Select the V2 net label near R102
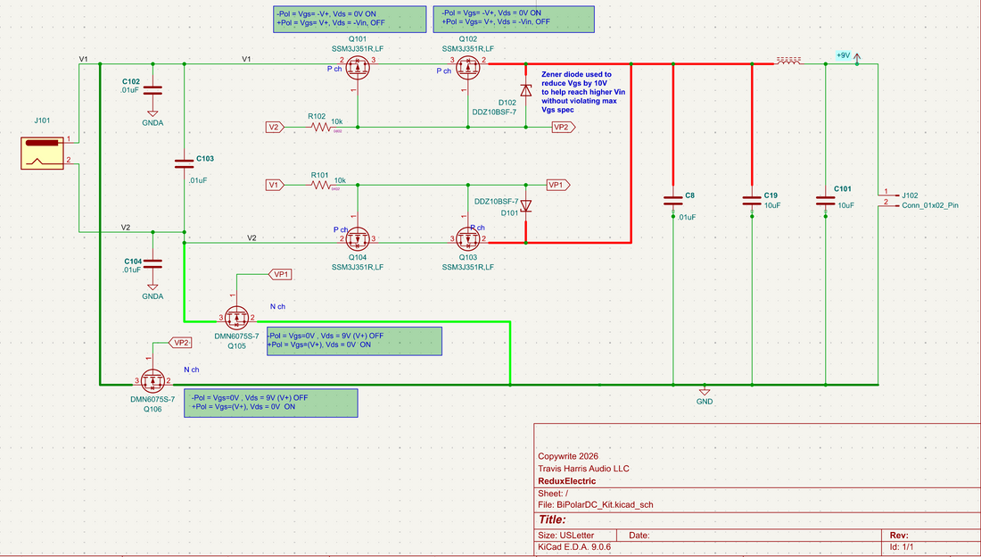Image resolution: width=981 pixels, height=557 pixels. click(x=274, y=128)
